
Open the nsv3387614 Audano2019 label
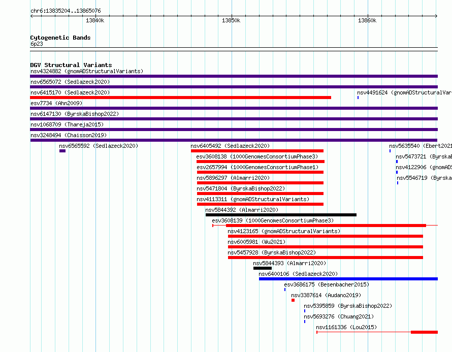pyautogui.click(x=326, y=295)
